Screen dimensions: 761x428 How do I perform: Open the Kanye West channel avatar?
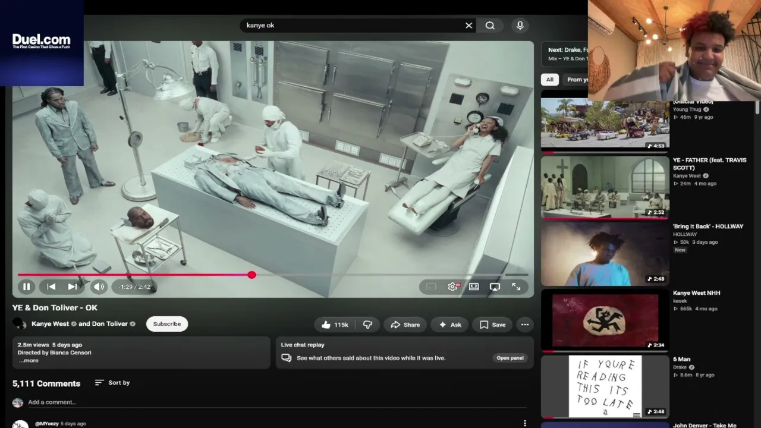20,324
